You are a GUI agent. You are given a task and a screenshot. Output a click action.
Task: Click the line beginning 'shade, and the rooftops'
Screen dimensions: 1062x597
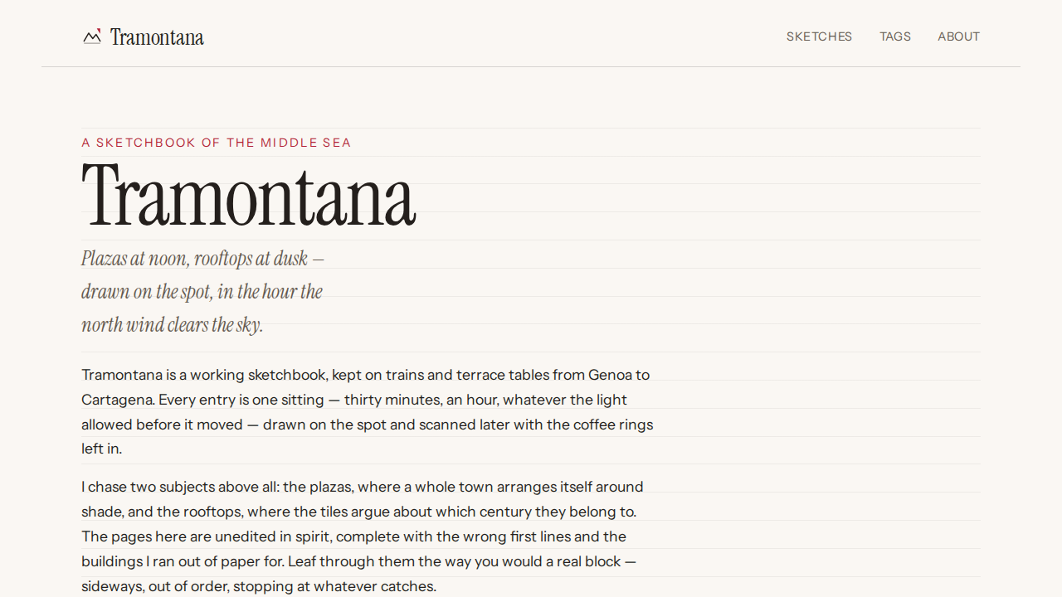358,512
